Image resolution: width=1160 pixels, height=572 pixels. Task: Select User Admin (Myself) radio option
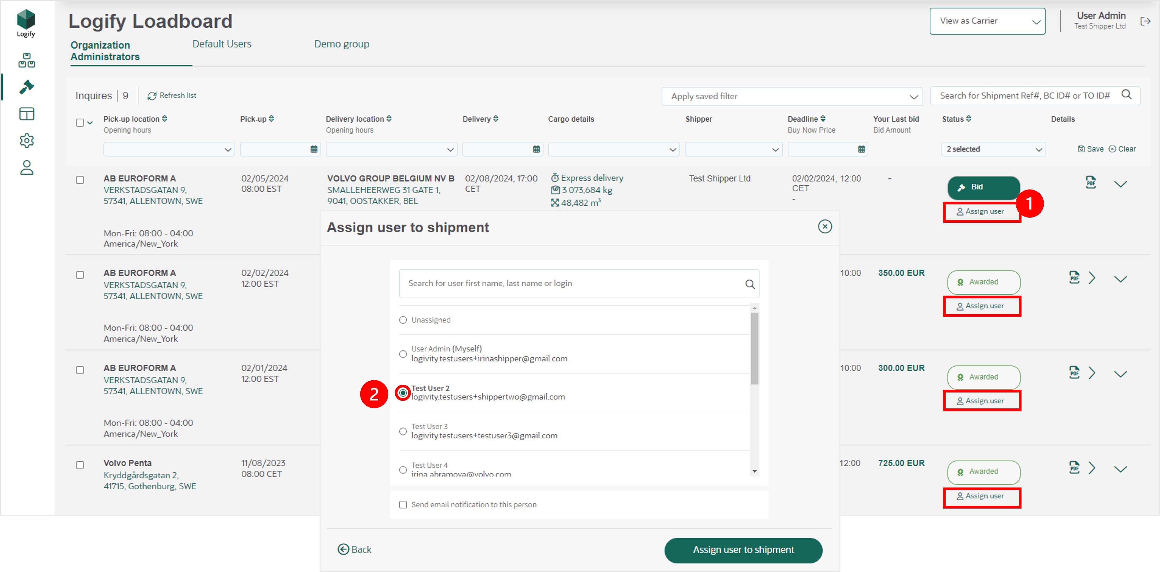403,354
